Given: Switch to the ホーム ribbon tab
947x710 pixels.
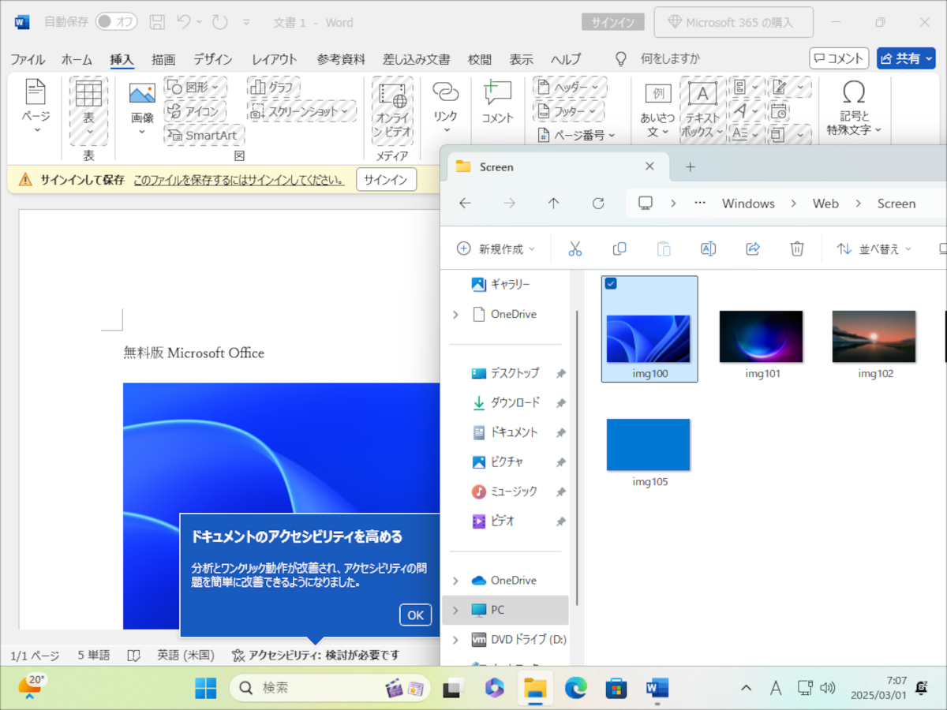Looking at the screenshot, I should [76, 58].
